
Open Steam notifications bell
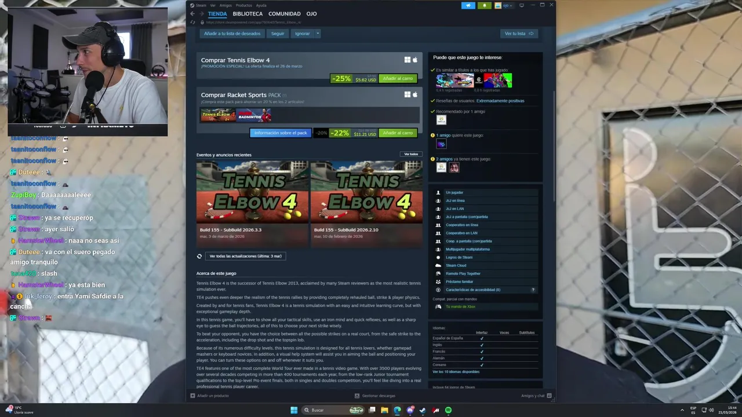[485, 5]
